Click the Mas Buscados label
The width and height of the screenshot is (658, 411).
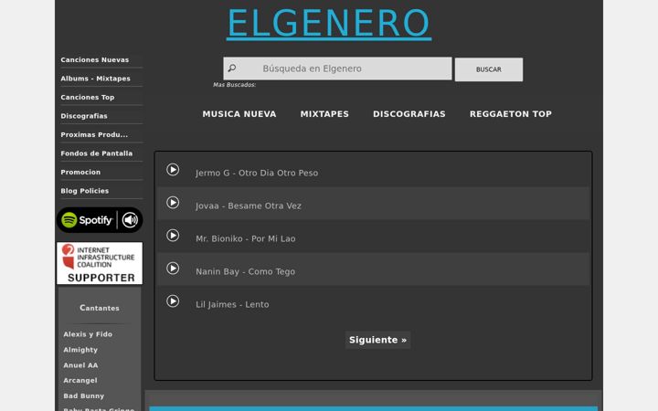(234, 85)
